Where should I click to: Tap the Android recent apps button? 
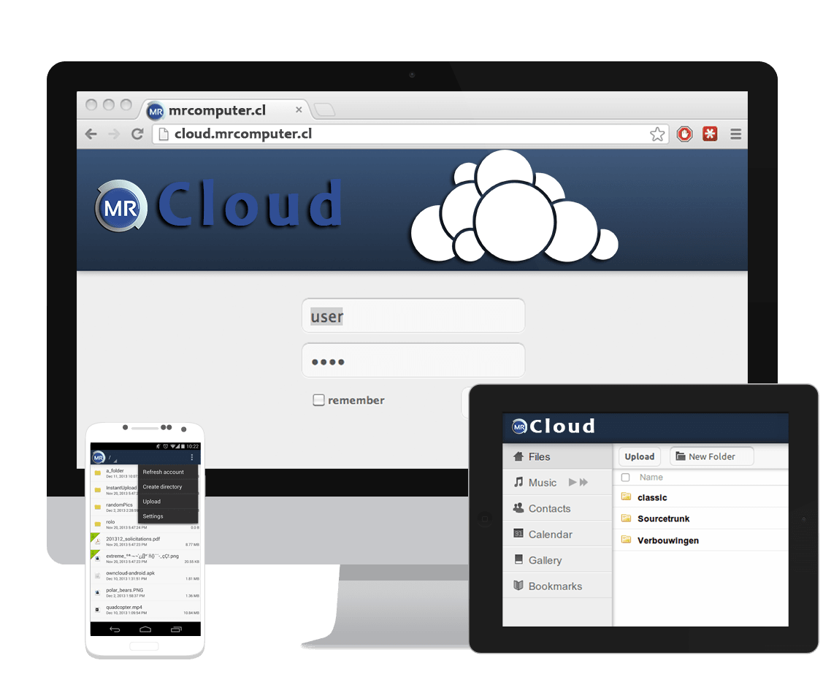[177, 629]
